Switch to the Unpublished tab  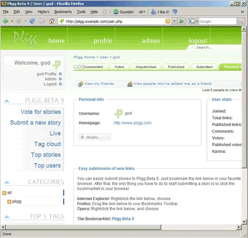(146, 67)
